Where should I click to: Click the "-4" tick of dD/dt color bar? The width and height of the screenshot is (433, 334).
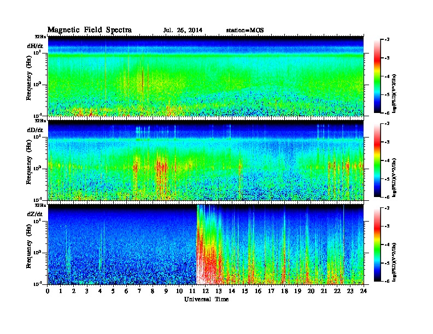tap(387, 160)
